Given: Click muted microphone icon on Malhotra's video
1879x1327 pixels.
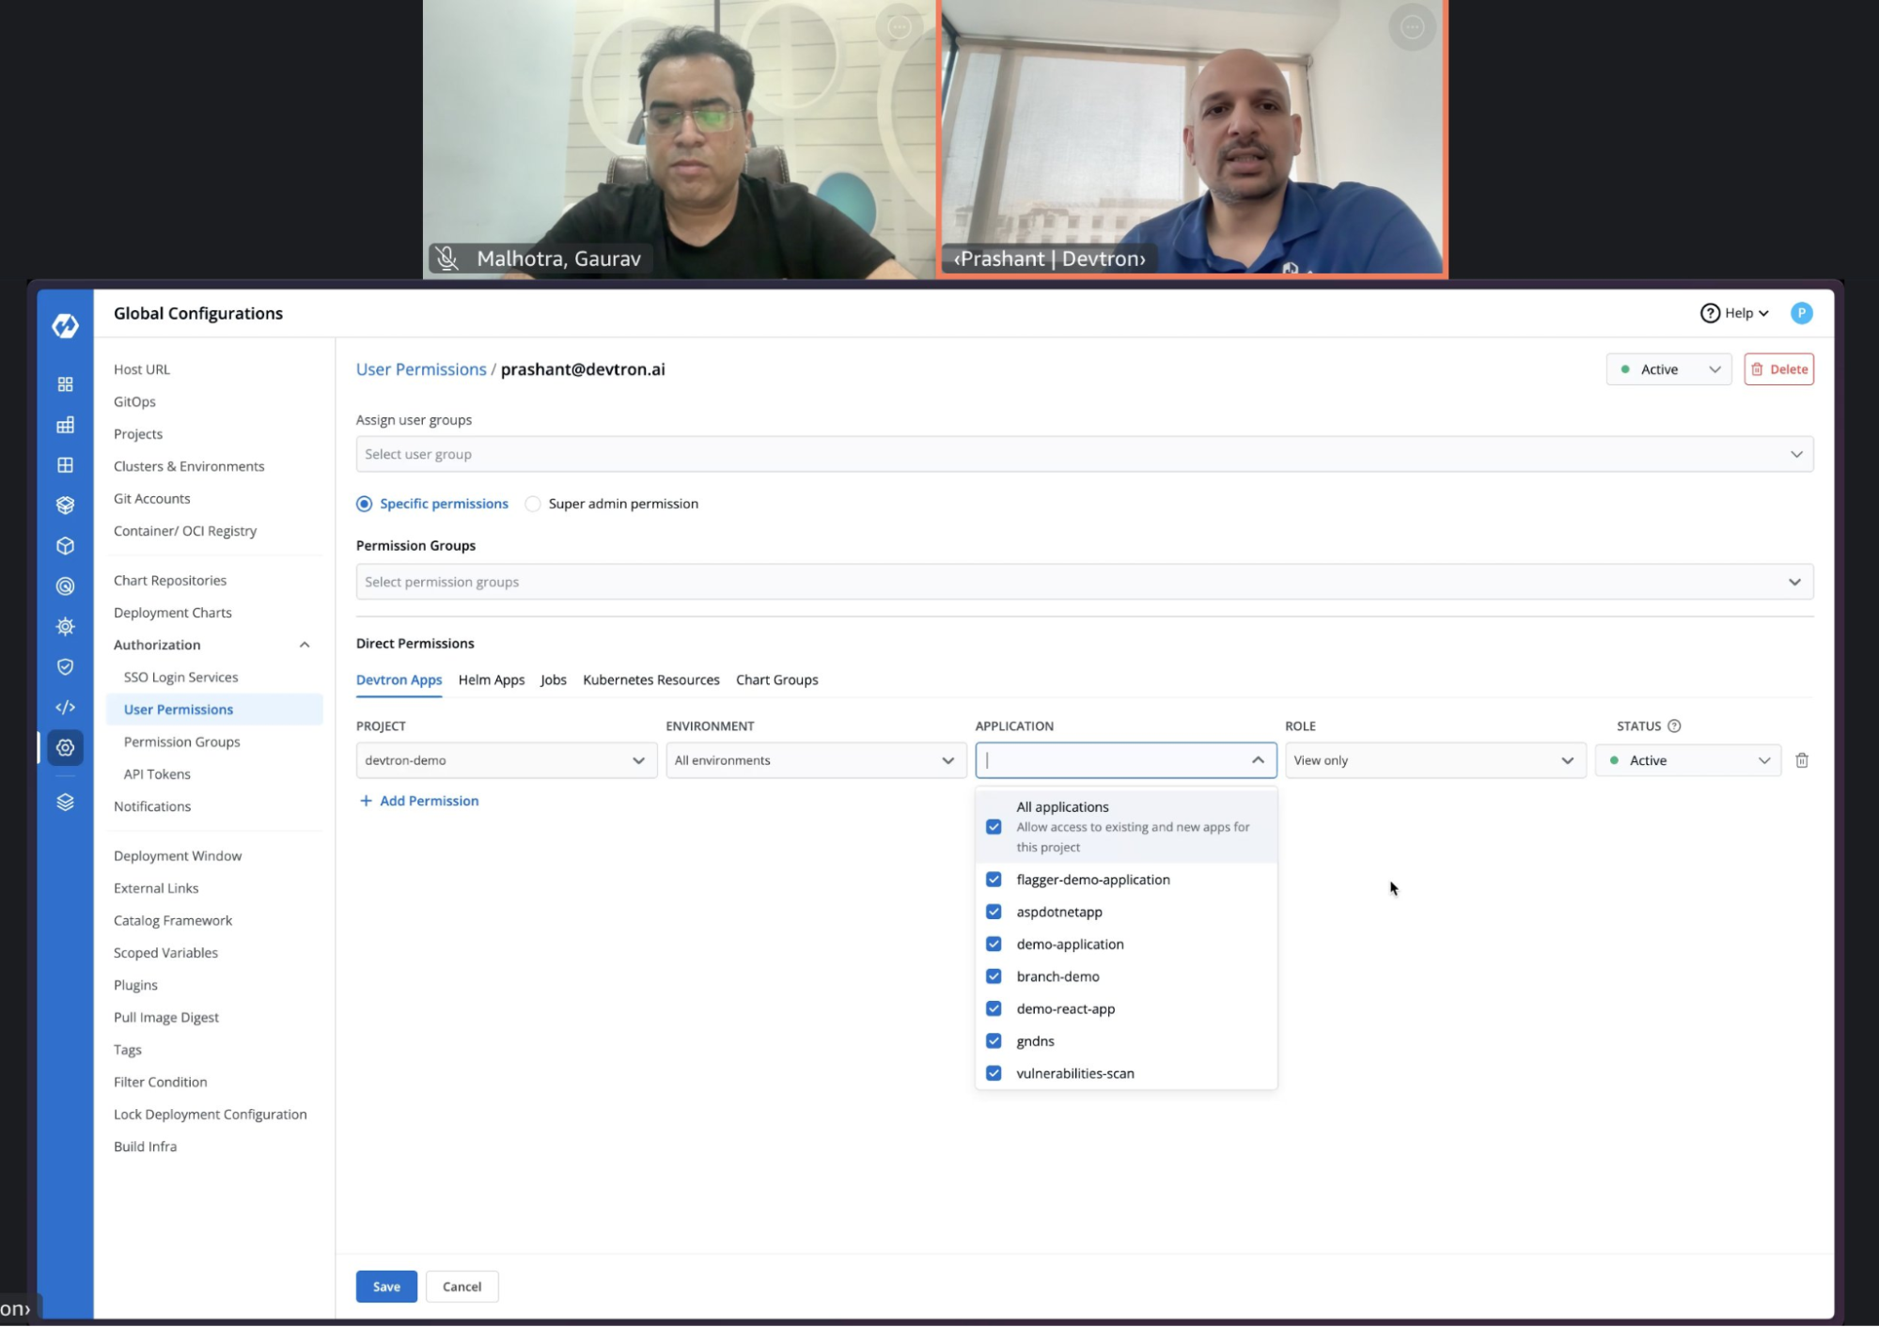Looking at the screenshot, I should [x=447, y=258].
